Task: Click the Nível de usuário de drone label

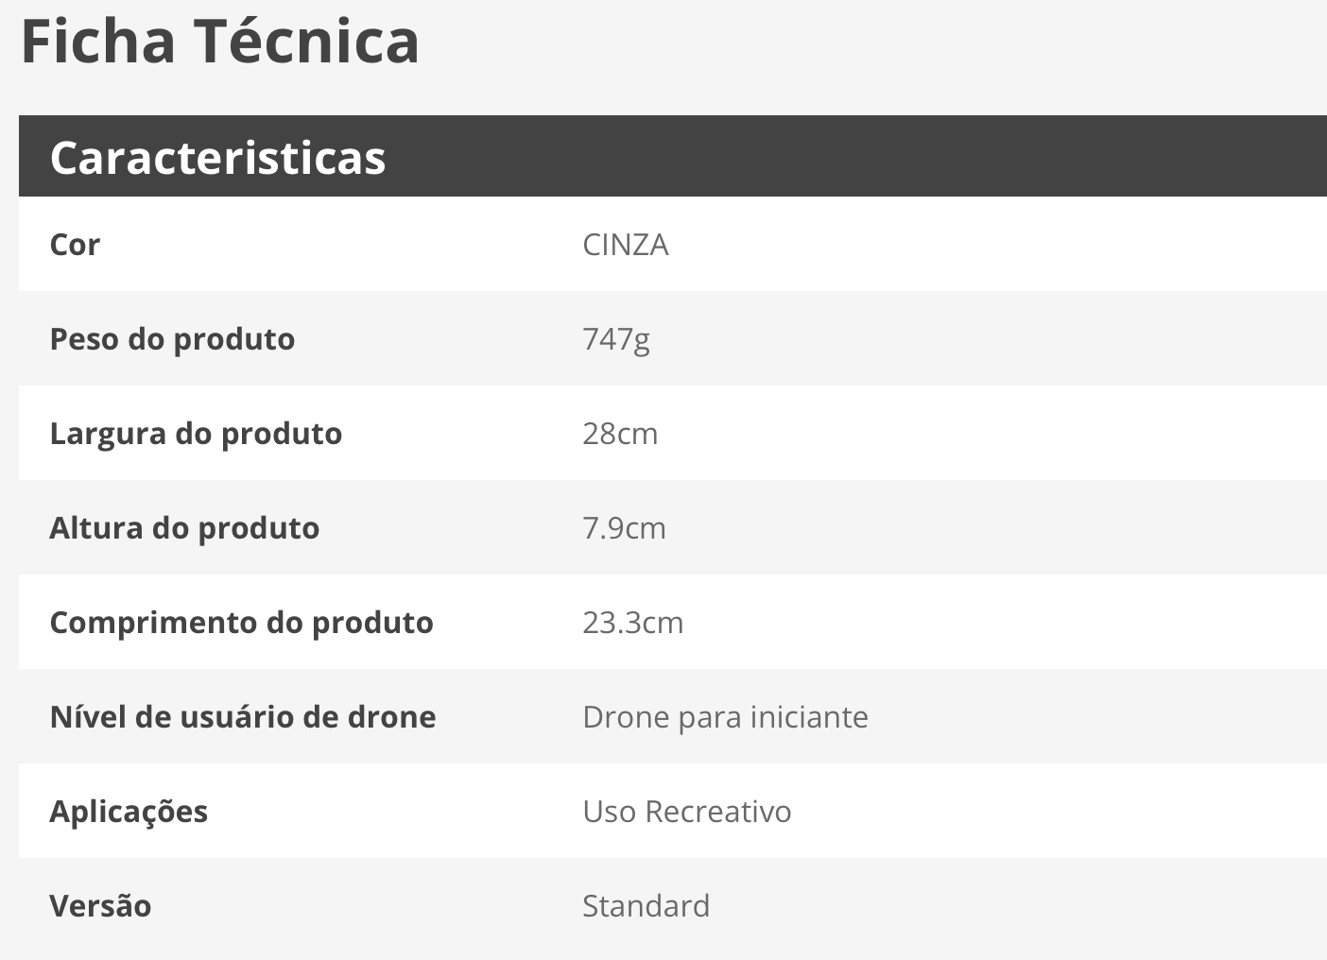Action: [x=243, y=717]
